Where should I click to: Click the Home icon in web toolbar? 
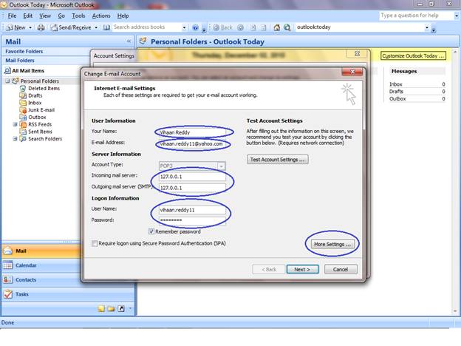click(276, 27)
